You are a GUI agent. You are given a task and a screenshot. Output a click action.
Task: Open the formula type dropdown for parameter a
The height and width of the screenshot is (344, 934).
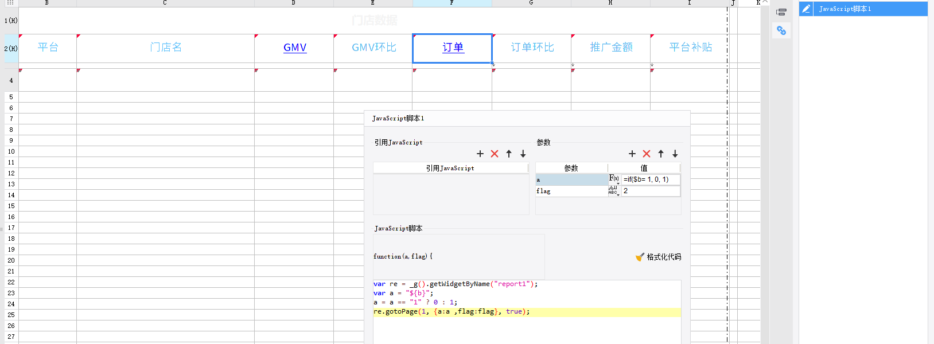[614, 179]
